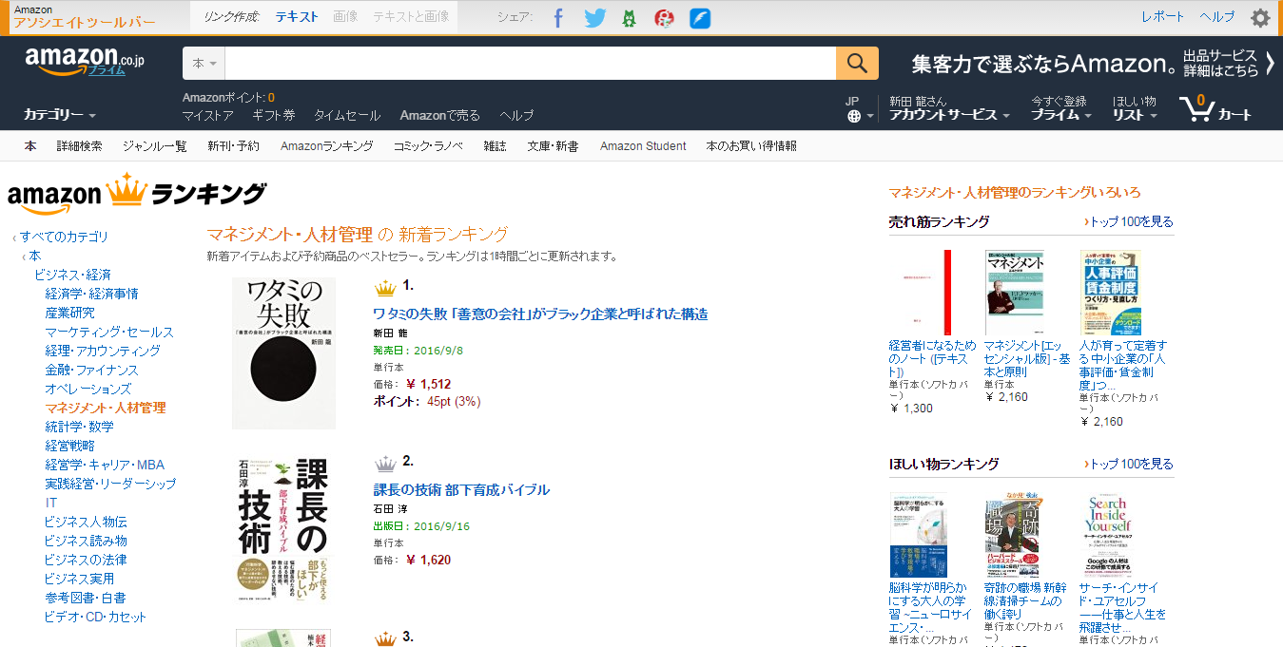Click マイストア in the header
Image resolution: width=1283 pixels, height=647 pixels.
click(207, 115)
